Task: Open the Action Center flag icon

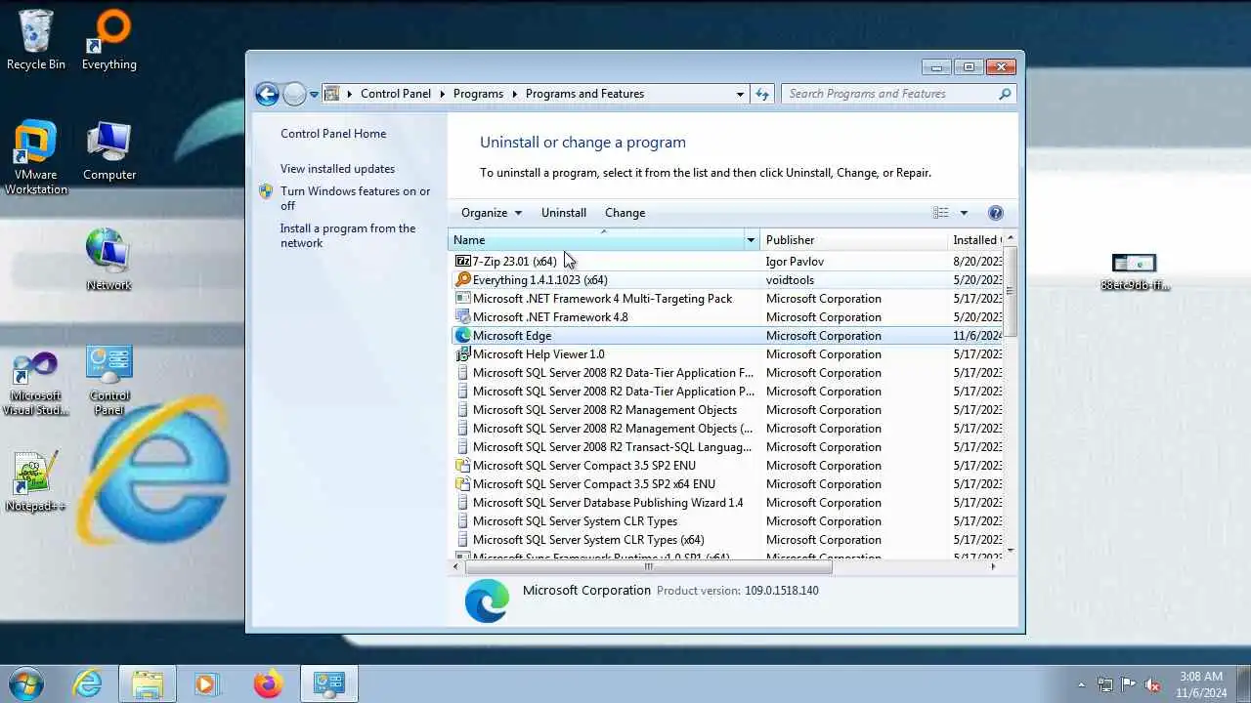Action: 1128,684
